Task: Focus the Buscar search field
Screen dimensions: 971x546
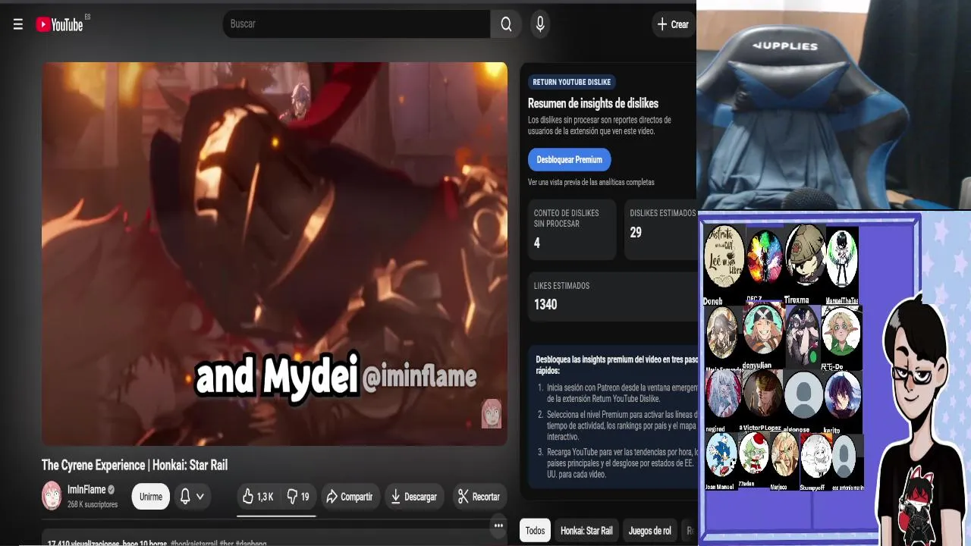Action: (x=357, y=24)
